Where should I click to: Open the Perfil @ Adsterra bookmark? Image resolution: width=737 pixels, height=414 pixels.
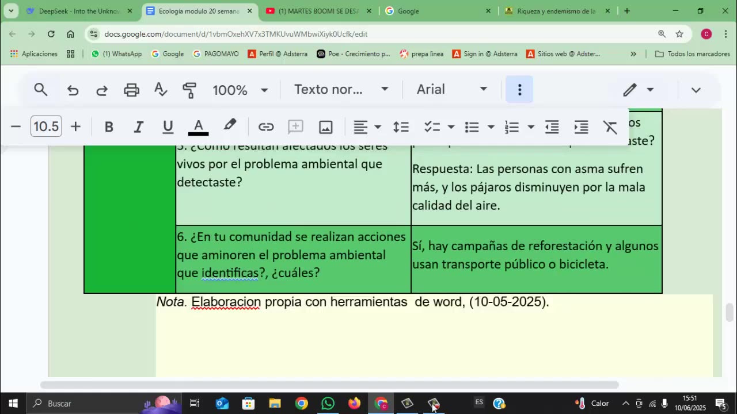278,54
